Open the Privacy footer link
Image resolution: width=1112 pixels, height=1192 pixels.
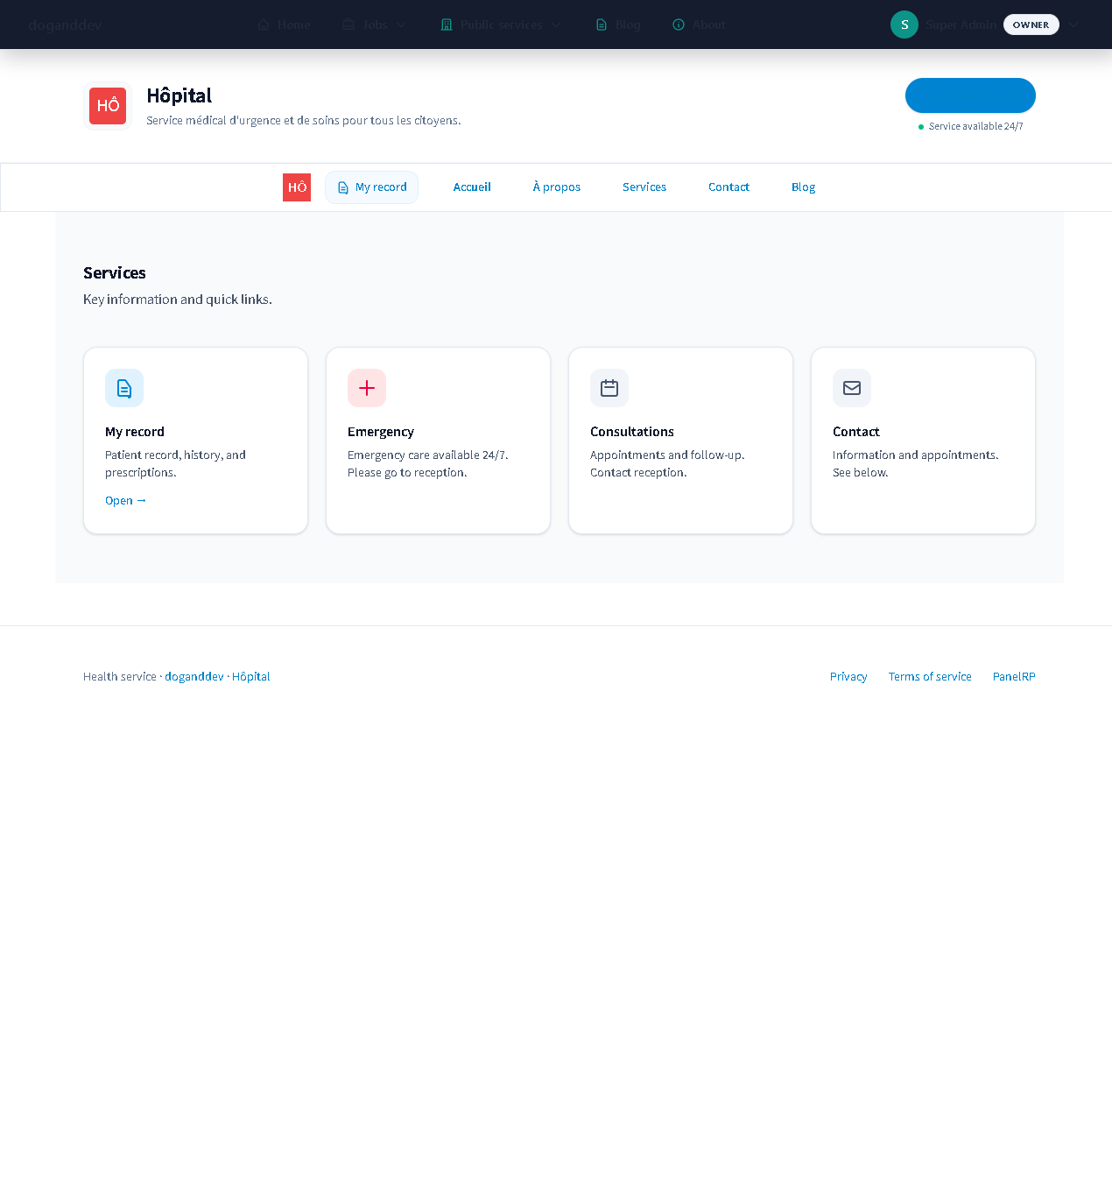(848, 677)
